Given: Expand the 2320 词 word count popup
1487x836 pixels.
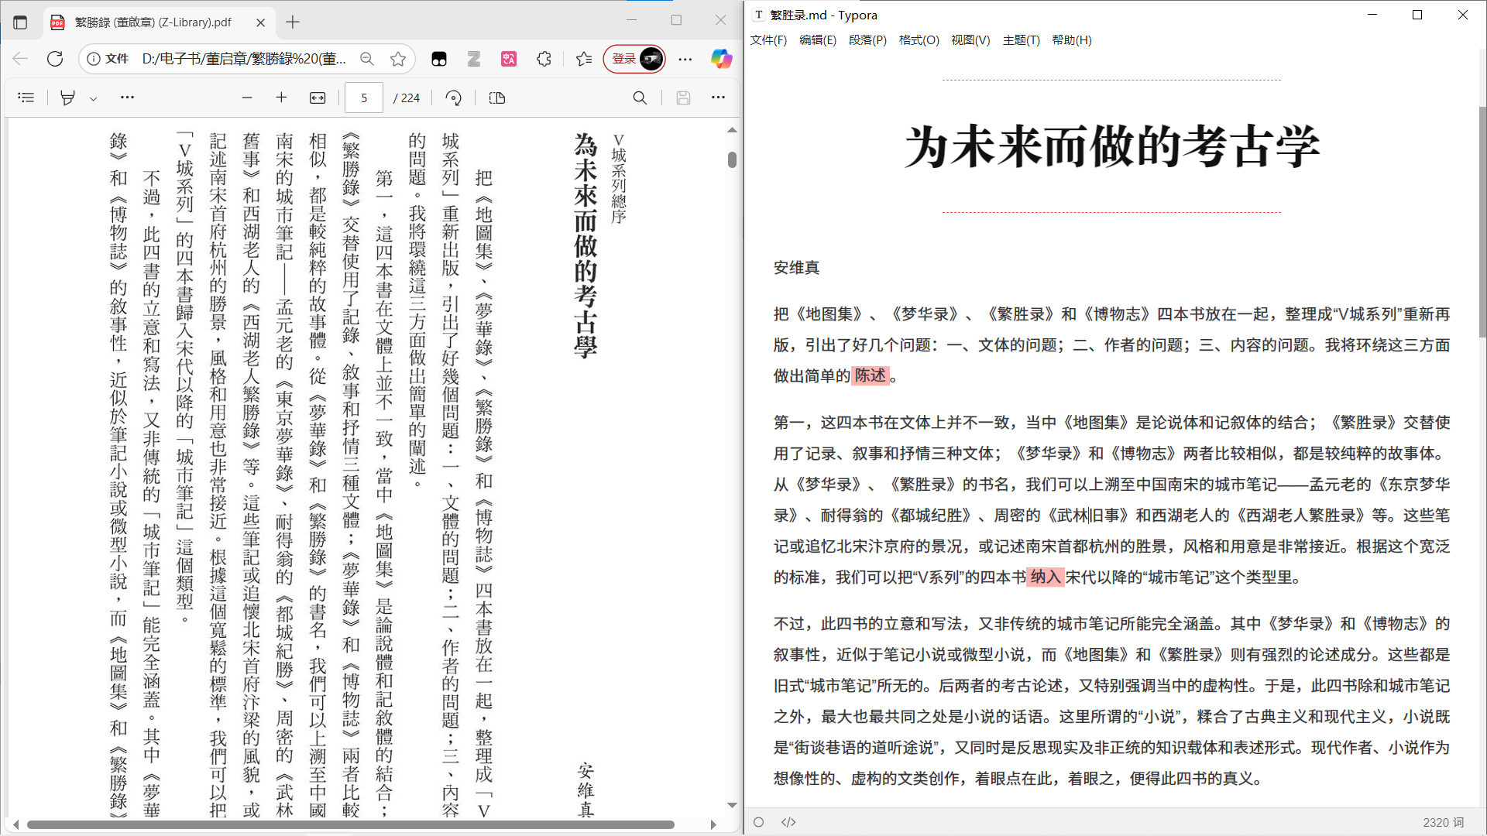Looking at the screenshot, I should pyautogui.click(x=1443, y=822).
